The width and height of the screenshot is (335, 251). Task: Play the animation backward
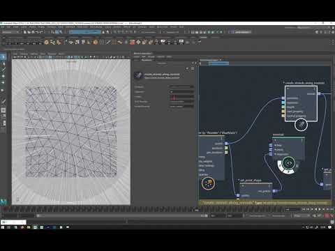(316, 209)
